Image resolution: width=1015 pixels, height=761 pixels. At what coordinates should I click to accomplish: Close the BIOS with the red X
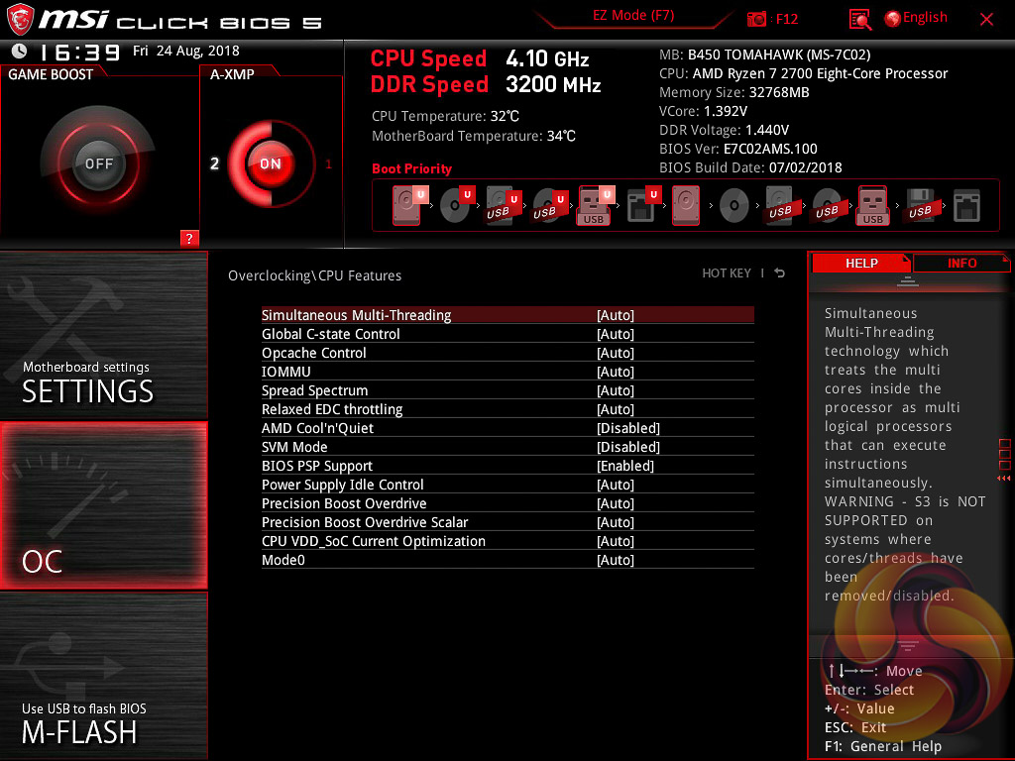pyautogui.click(x=986, y=20)
